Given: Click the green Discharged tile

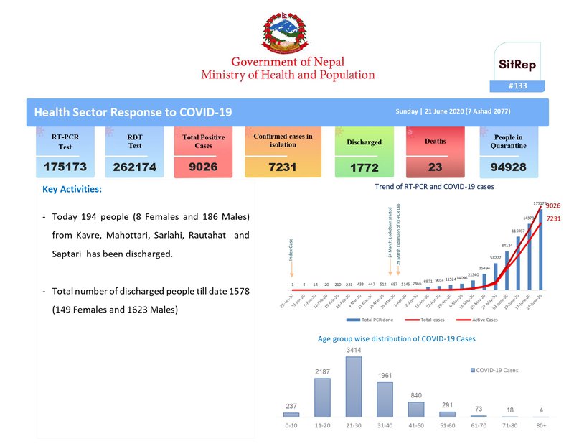Looking at the screenshot, I should click(x=364, y=152).
